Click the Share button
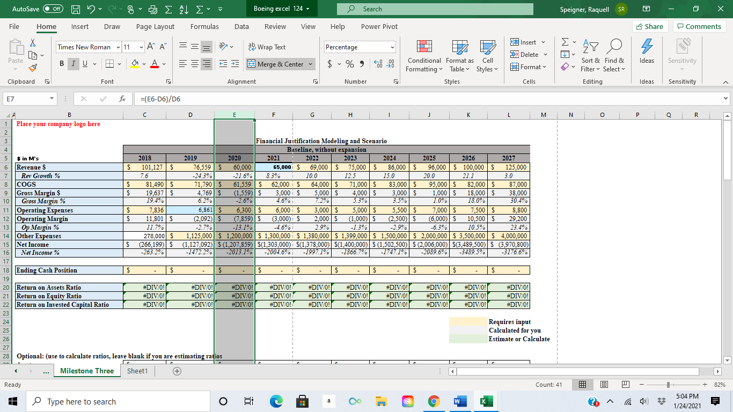 650,26
